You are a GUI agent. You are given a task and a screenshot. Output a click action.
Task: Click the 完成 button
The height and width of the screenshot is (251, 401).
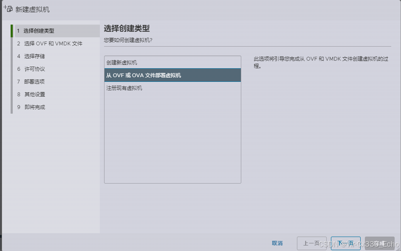pyautogui.click(x=379, y=243)
